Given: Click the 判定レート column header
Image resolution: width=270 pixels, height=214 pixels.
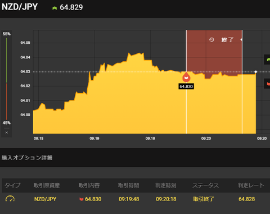Looking at the screenshot, I should 251,185.
